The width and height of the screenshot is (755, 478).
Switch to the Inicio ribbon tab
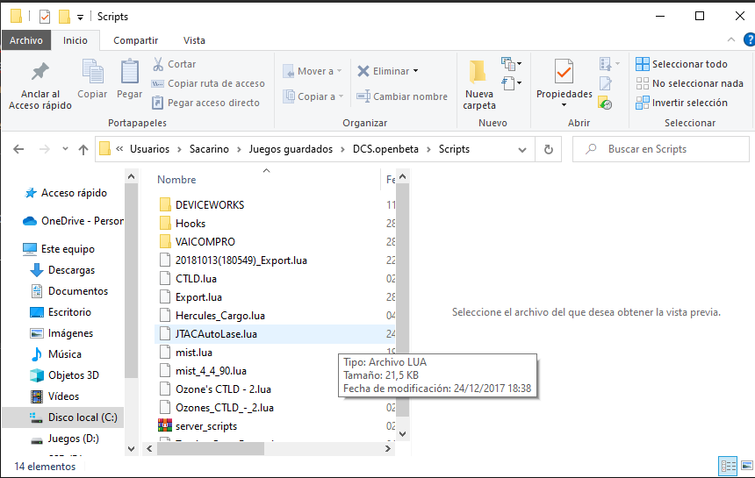[75, 40]
